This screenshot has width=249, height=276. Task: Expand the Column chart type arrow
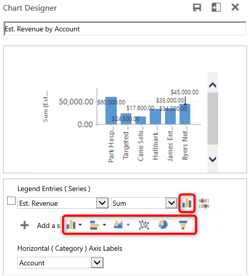(x=80, y=224)
